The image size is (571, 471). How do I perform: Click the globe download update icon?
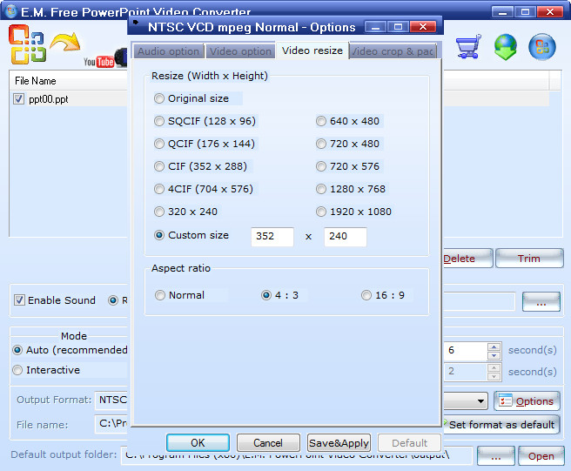506,47
